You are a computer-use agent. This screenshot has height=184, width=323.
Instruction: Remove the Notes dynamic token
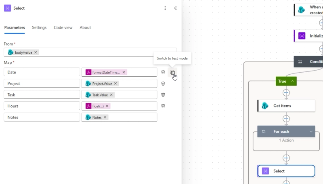tap(105, 117)
